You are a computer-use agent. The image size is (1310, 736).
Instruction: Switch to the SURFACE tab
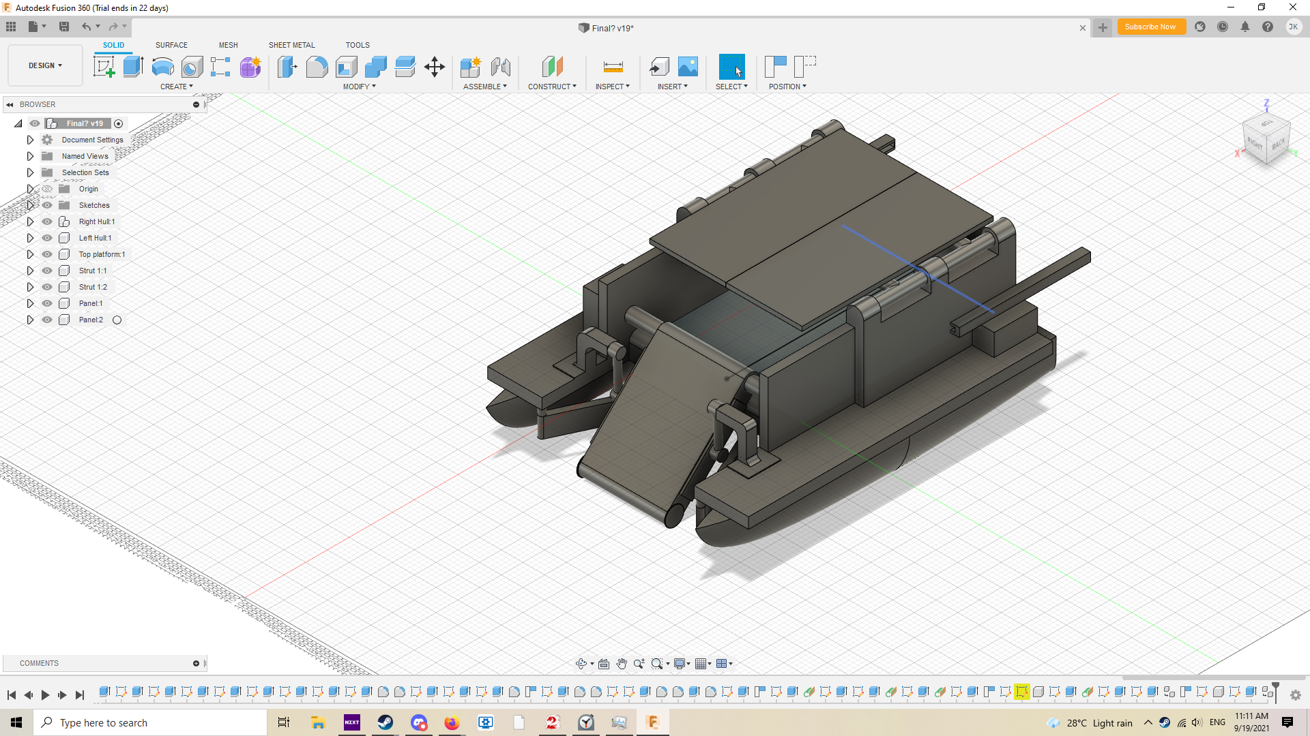pos(171,45)
